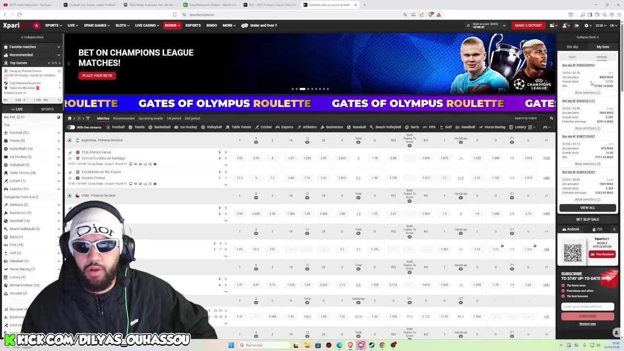
Task: Open Under and Over 7 dice game
Action: pyautogui.click(x=259, y=25)
